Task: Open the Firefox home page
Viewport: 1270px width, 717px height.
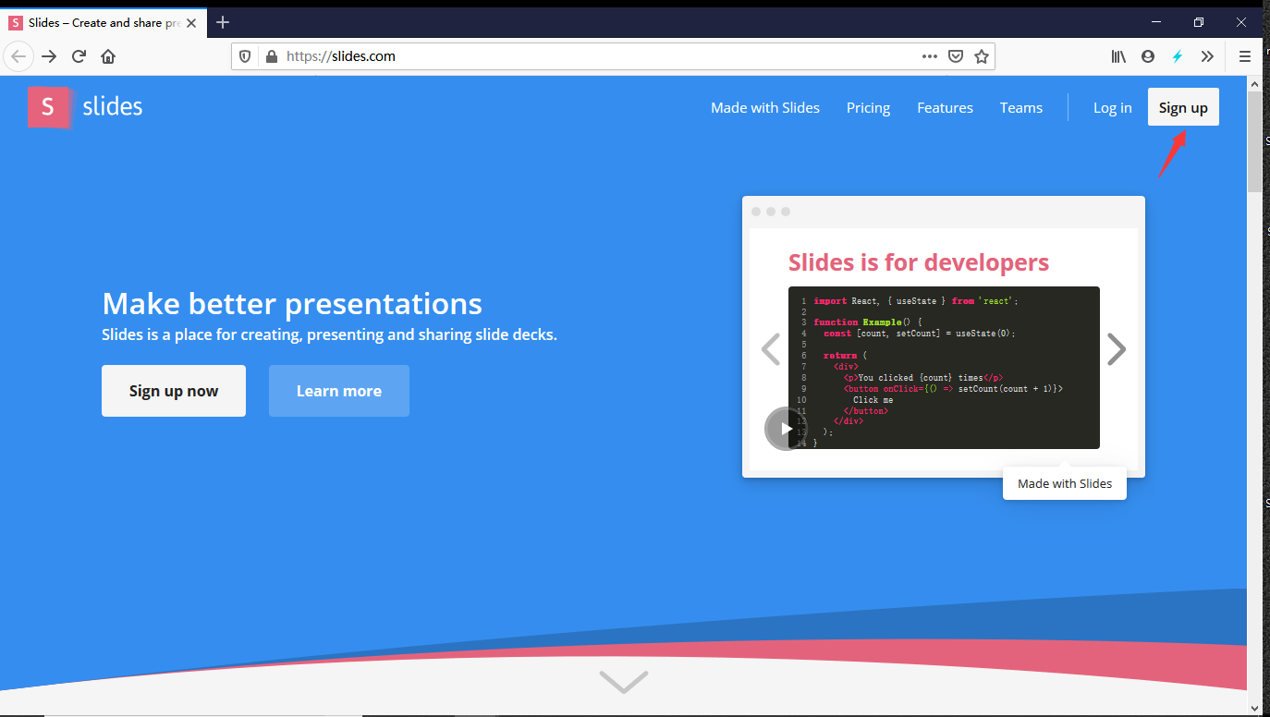Action: (108, 56)
